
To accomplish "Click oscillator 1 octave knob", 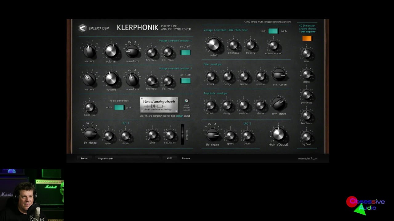I will coord(90,51).
